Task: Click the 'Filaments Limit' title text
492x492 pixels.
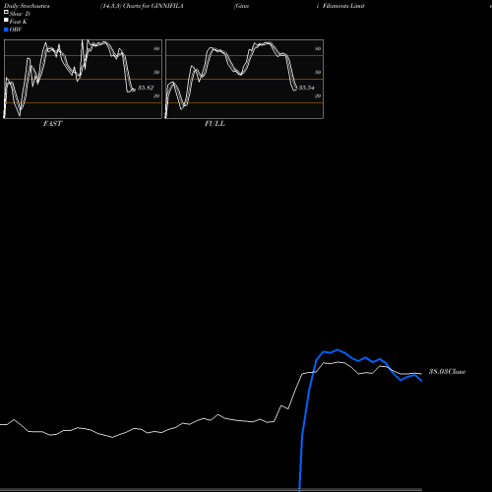Action: pos(343,6)
